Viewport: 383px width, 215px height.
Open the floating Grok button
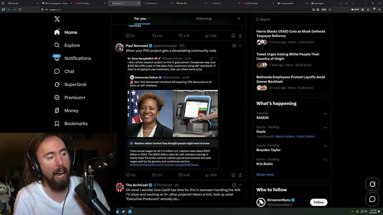tap(372, 184)
